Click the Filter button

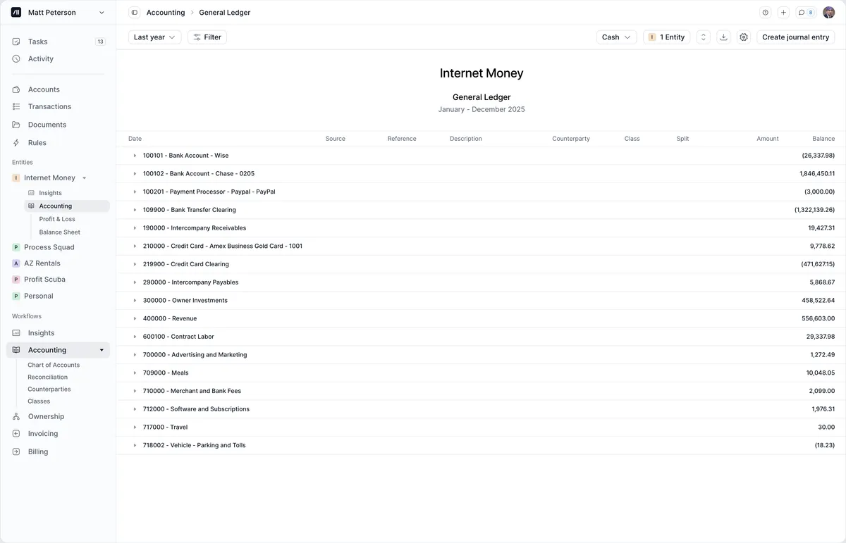(x=207, y=37)
